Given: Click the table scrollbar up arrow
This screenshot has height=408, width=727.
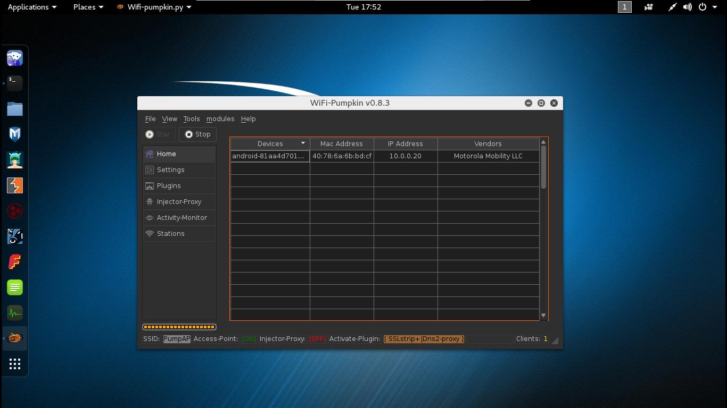Looking at the screenshot, I should click(x=543, y=142).
